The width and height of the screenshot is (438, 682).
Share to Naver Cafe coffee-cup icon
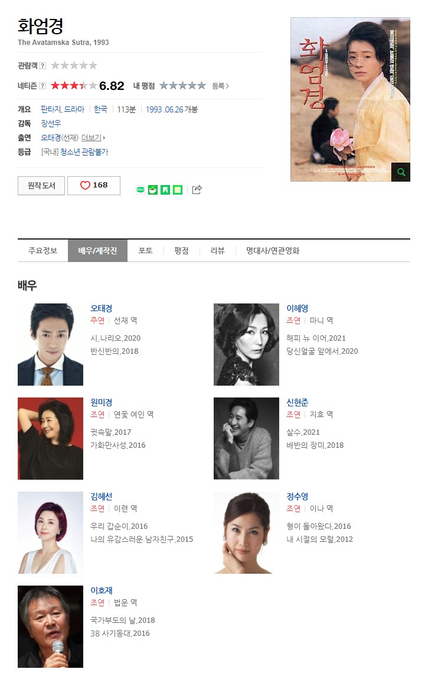pos(153,190)
